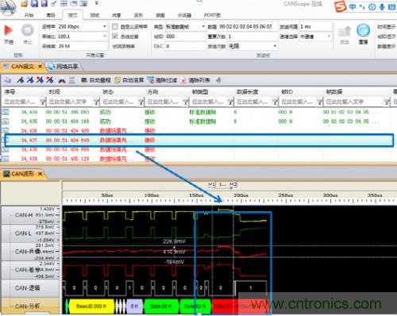Click the filter funnel icon in 时间 column
The width and height of the screenshot is (397, 316).
pyautogui.click(x=97, y=102)
